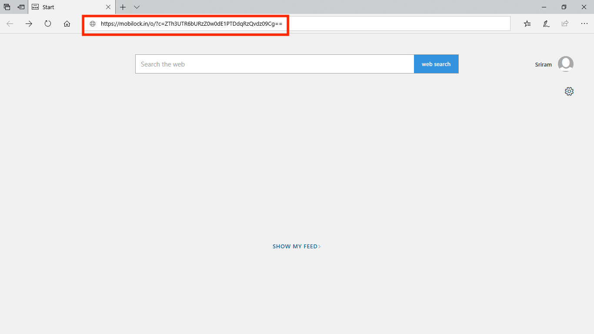The image size is (594, 334).
Task: Open the Sriram account name
Action: 543,64
